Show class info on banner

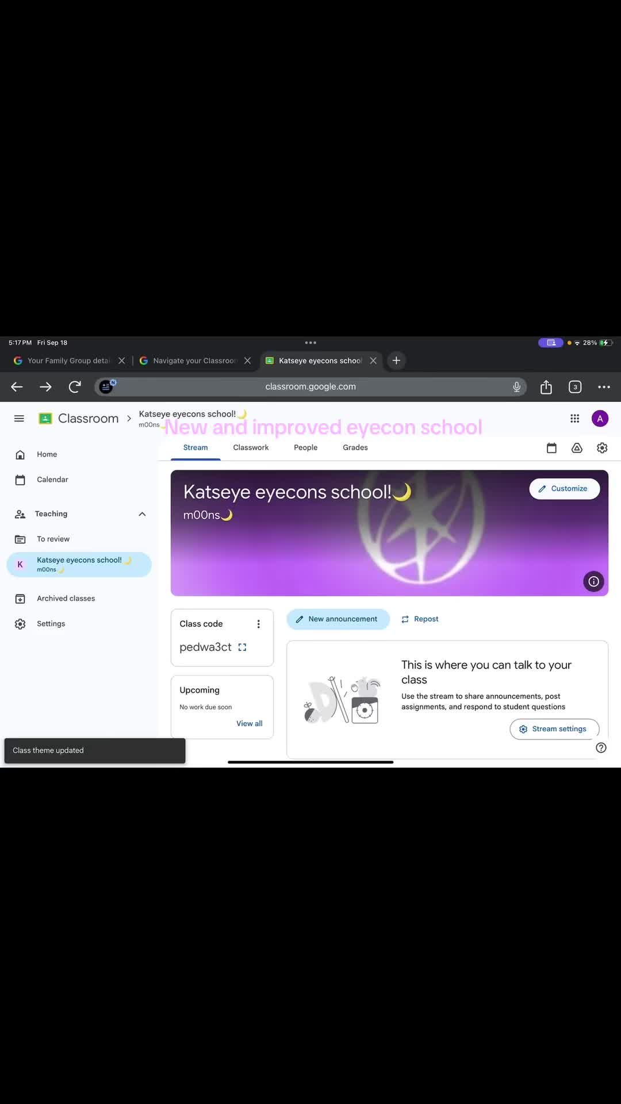point(593,581)
